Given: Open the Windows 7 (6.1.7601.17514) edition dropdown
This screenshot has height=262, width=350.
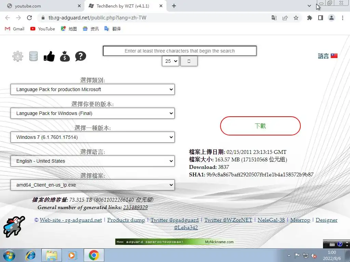Looking at the screenshot, I should coord(93,137).
